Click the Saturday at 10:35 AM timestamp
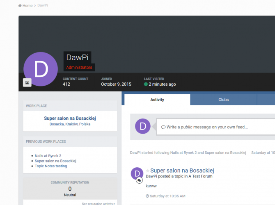This screenshot has width=275, height=205. click(x=168, y=196)
